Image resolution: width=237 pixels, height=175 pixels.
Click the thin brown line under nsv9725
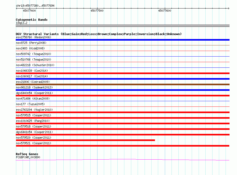[x=122, y=45]
